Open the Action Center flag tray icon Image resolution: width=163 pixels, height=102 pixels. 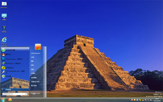click(x=146, y=100)
